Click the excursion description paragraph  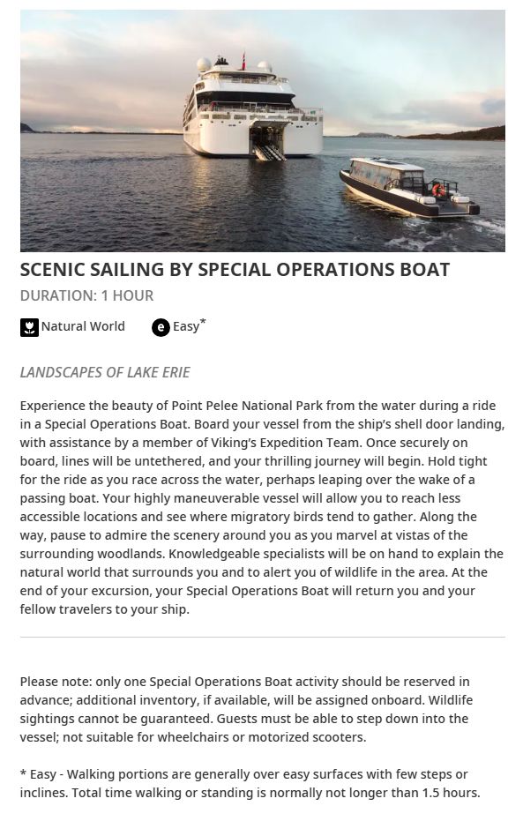(262, 507)
